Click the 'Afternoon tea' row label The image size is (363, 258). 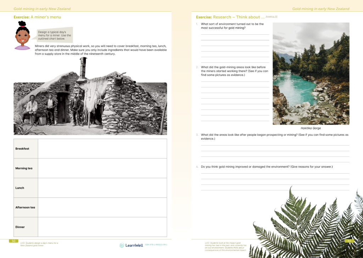[x=25, y=207]
